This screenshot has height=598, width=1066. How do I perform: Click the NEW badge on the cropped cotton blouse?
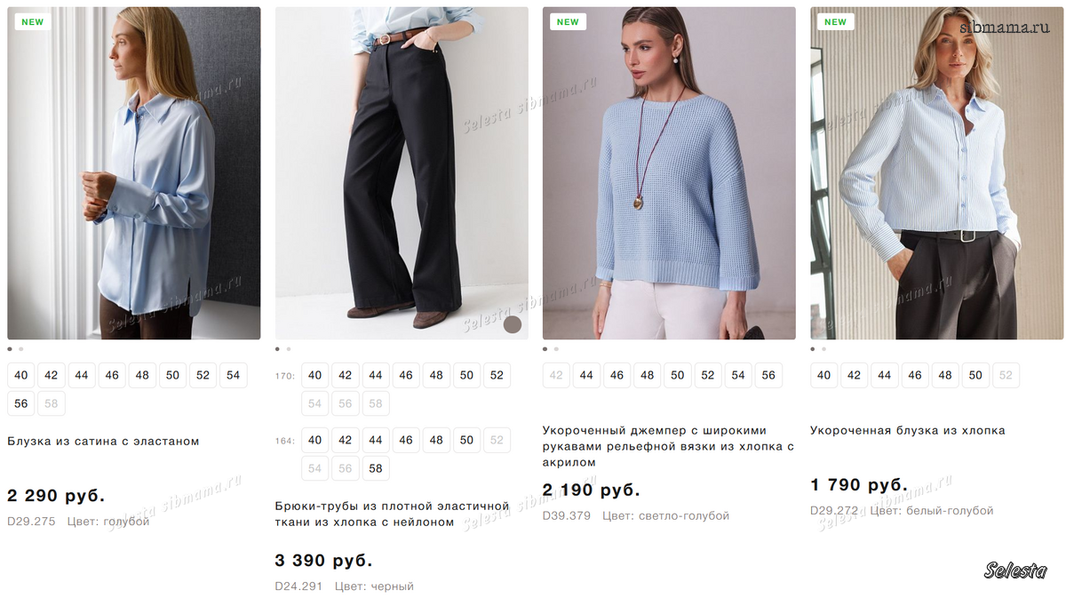click(x=835, y=22)
